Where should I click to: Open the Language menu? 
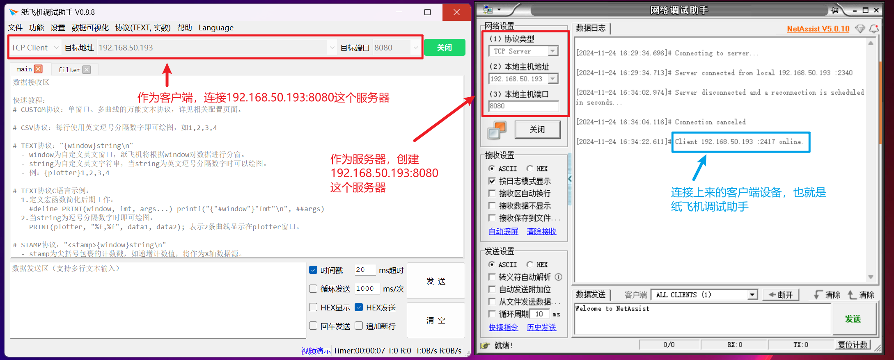point(216,28)
